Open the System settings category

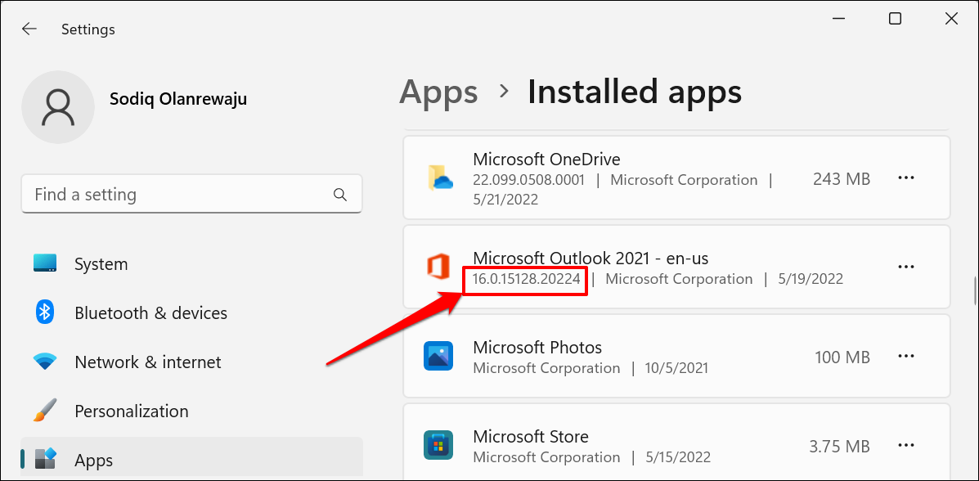tap(101, 264)
